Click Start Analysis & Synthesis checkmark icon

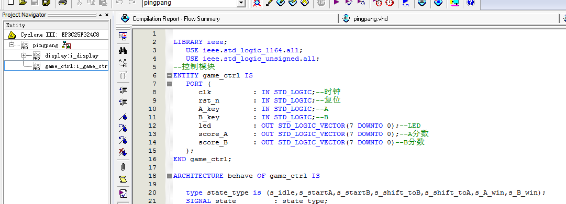349,3
